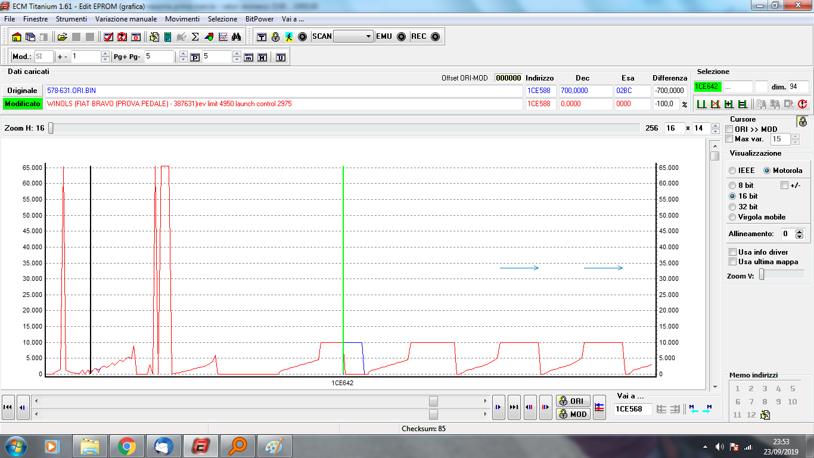Click the home icon in the toolbar
Viewport: 814px width, 458px height.
pos(17,37)
